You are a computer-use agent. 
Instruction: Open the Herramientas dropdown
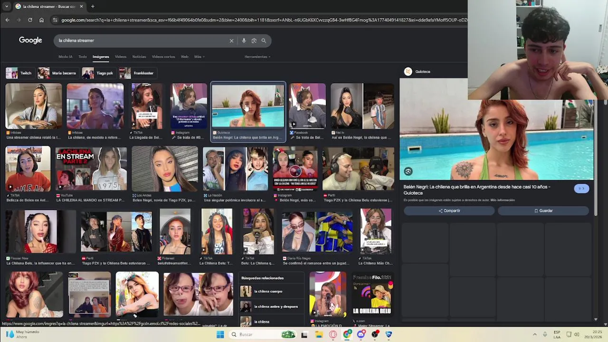tap(257, 57)
